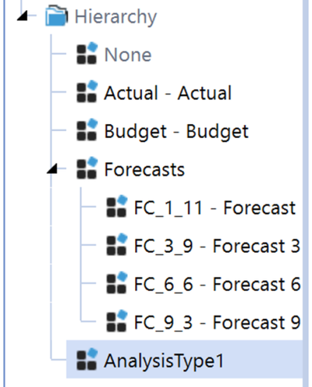Select Actual - Actual in the tree

coord(168,93)
